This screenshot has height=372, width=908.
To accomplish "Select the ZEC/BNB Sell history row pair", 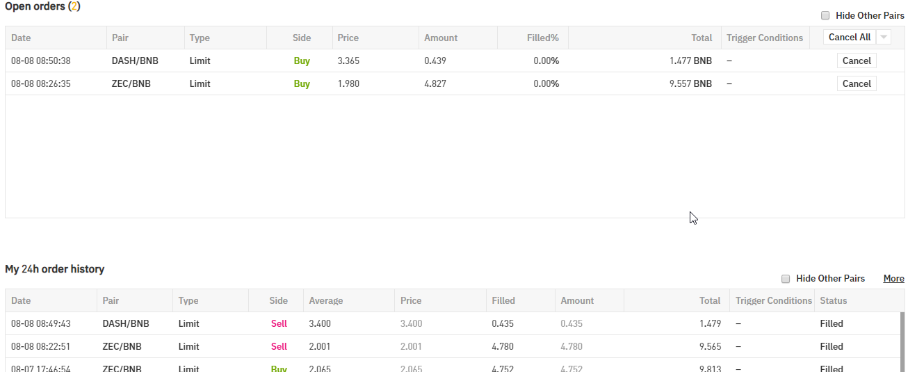I will coord(122,346).
